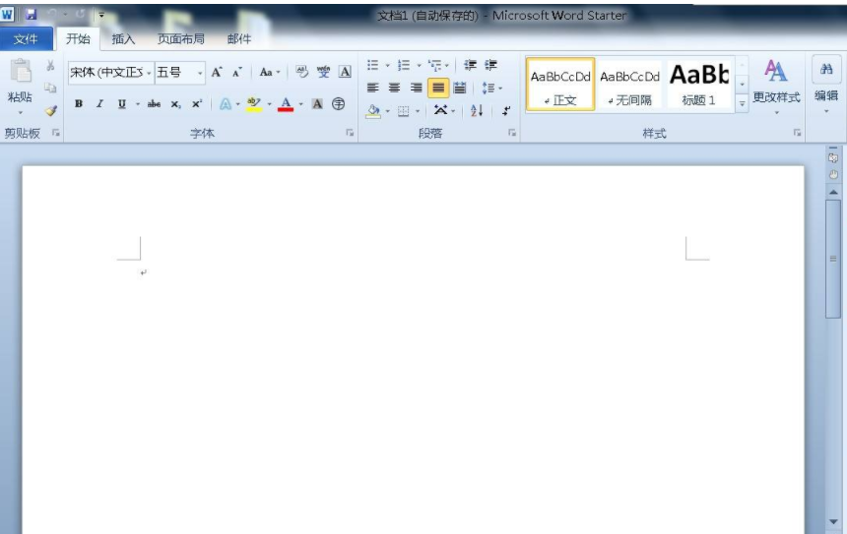The width and height of the screenshot is (847, 534).
Task: Click Increase Indent icon
Action: click(x=490, y=65)
